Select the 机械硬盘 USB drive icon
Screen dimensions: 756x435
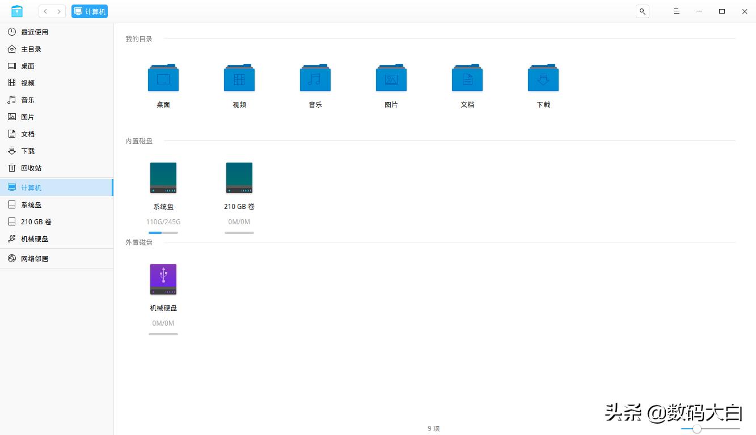tap(163, 280)
